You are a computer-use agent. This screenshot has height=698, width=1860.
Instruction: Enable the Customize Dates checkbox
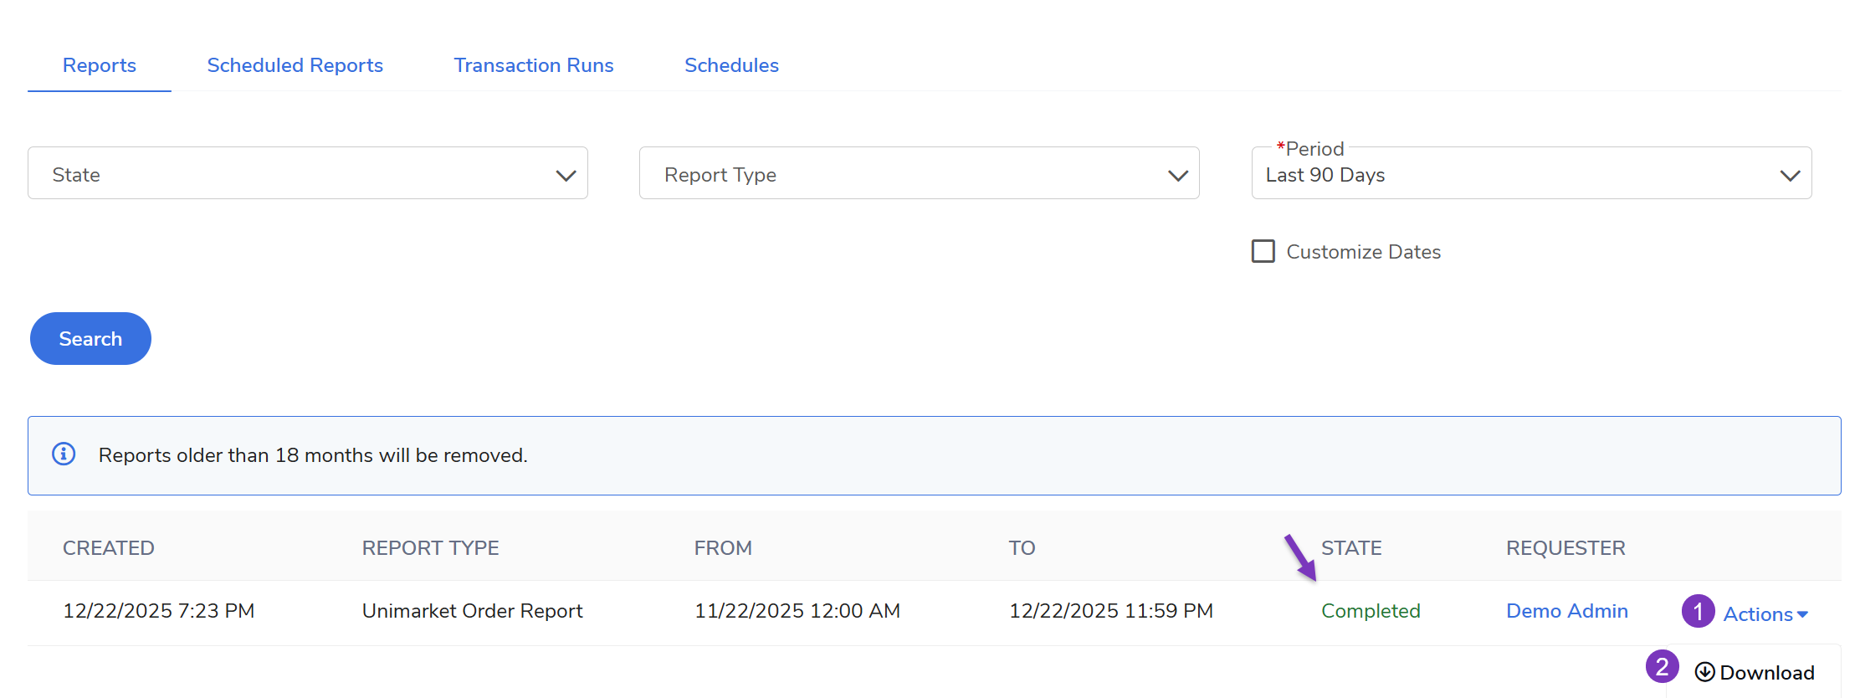[x=1263, y=251]
